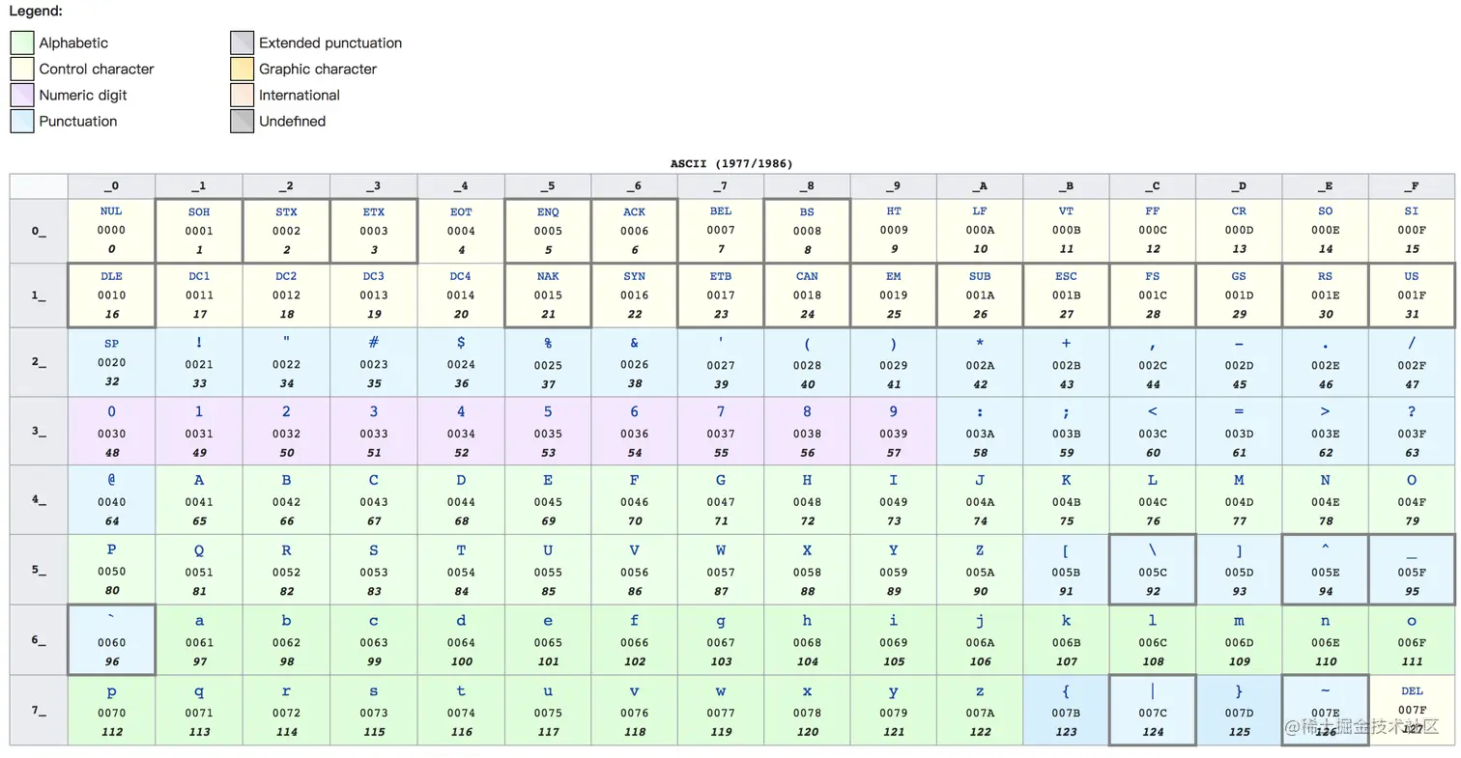The height and width of the screenshot is (758, 1461).
Task: Click the exclamation mark cell 0021
Action: pos(199,362)
